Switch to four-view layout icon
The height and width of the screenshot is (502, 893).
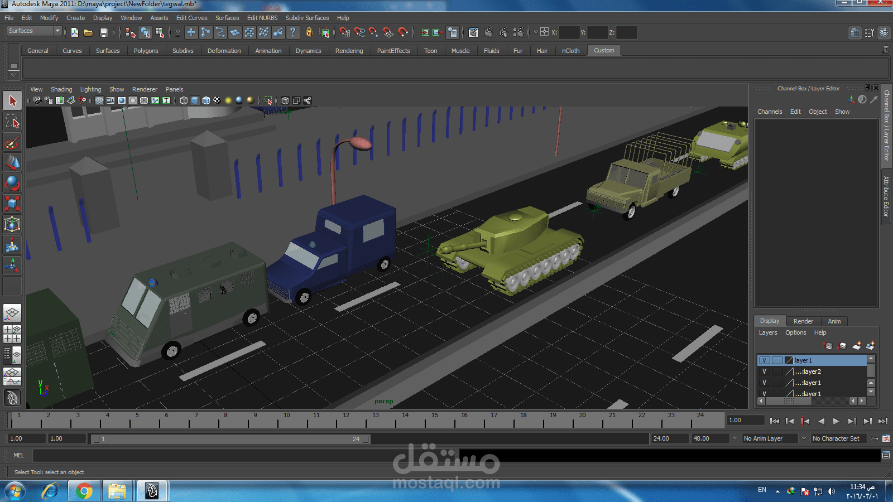click(12, 334)
